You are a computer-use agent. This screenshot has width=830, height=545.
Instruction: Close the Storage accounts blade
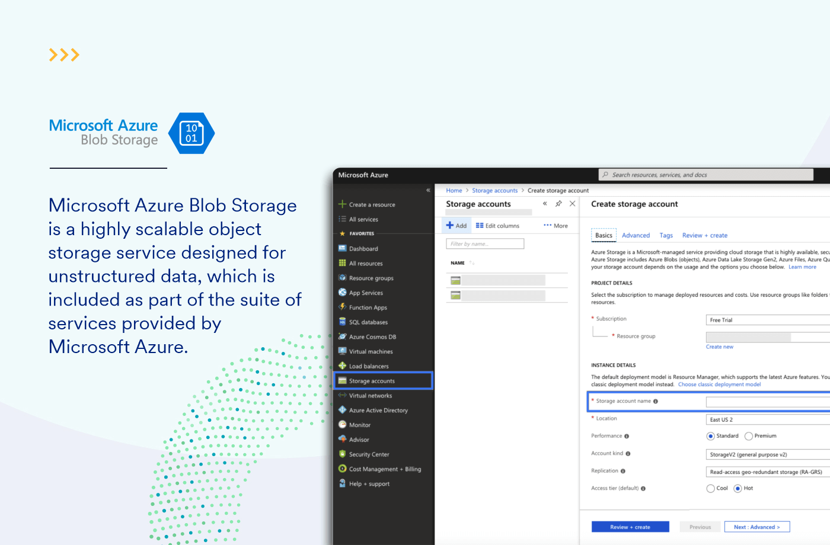click(573, 203)
